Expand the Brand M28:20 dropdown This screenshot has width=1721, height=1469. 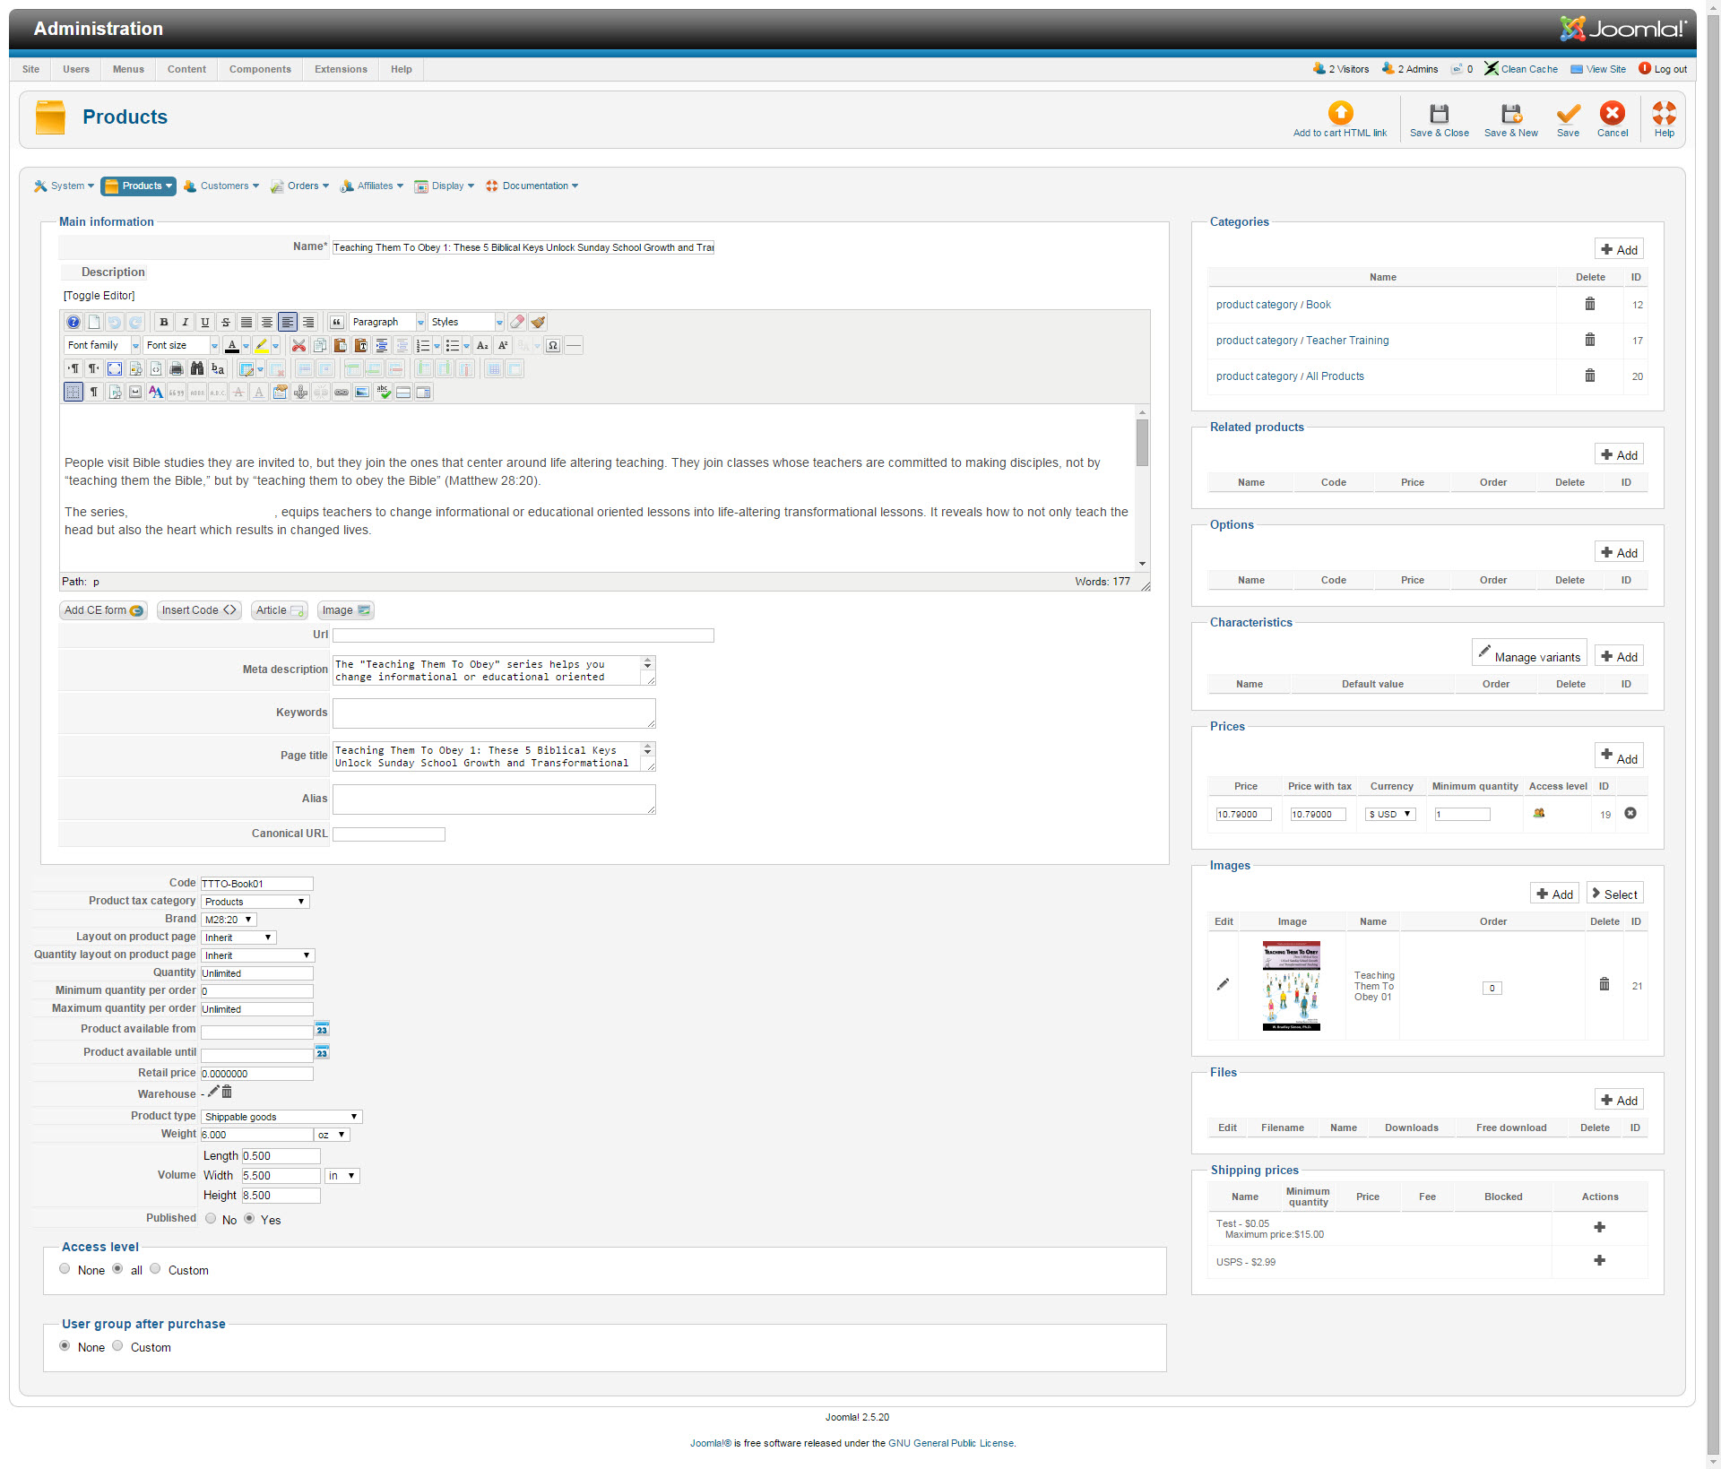click(229, 920)
